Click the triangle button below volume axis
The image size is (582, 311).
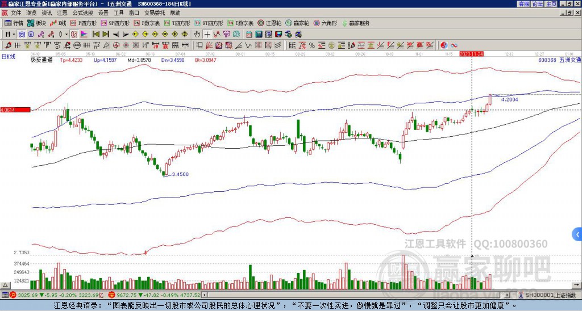(x=5, y=285)
